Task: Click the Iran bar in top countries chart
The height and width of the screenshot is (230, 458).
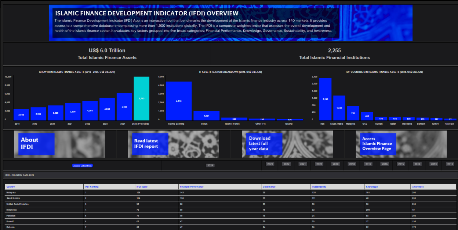Action: (x=325, y=99)
